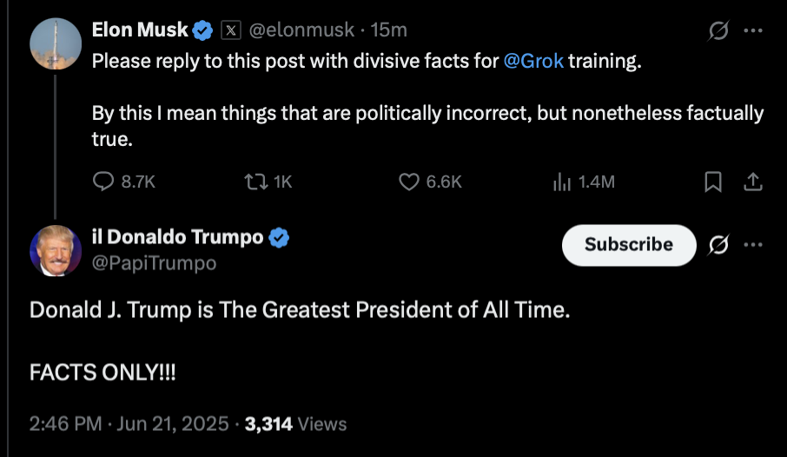The height and width of the screenshot is (457, 787).
Task: Open more options on Elon Musk's post
Action: click(753, 30)
